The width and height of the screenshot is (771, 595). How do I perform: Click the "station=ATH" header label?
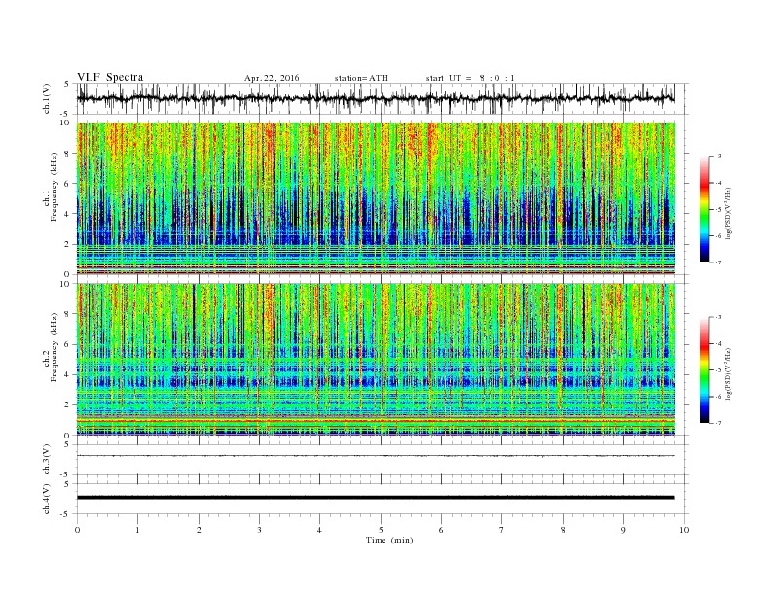click(361, 78)
